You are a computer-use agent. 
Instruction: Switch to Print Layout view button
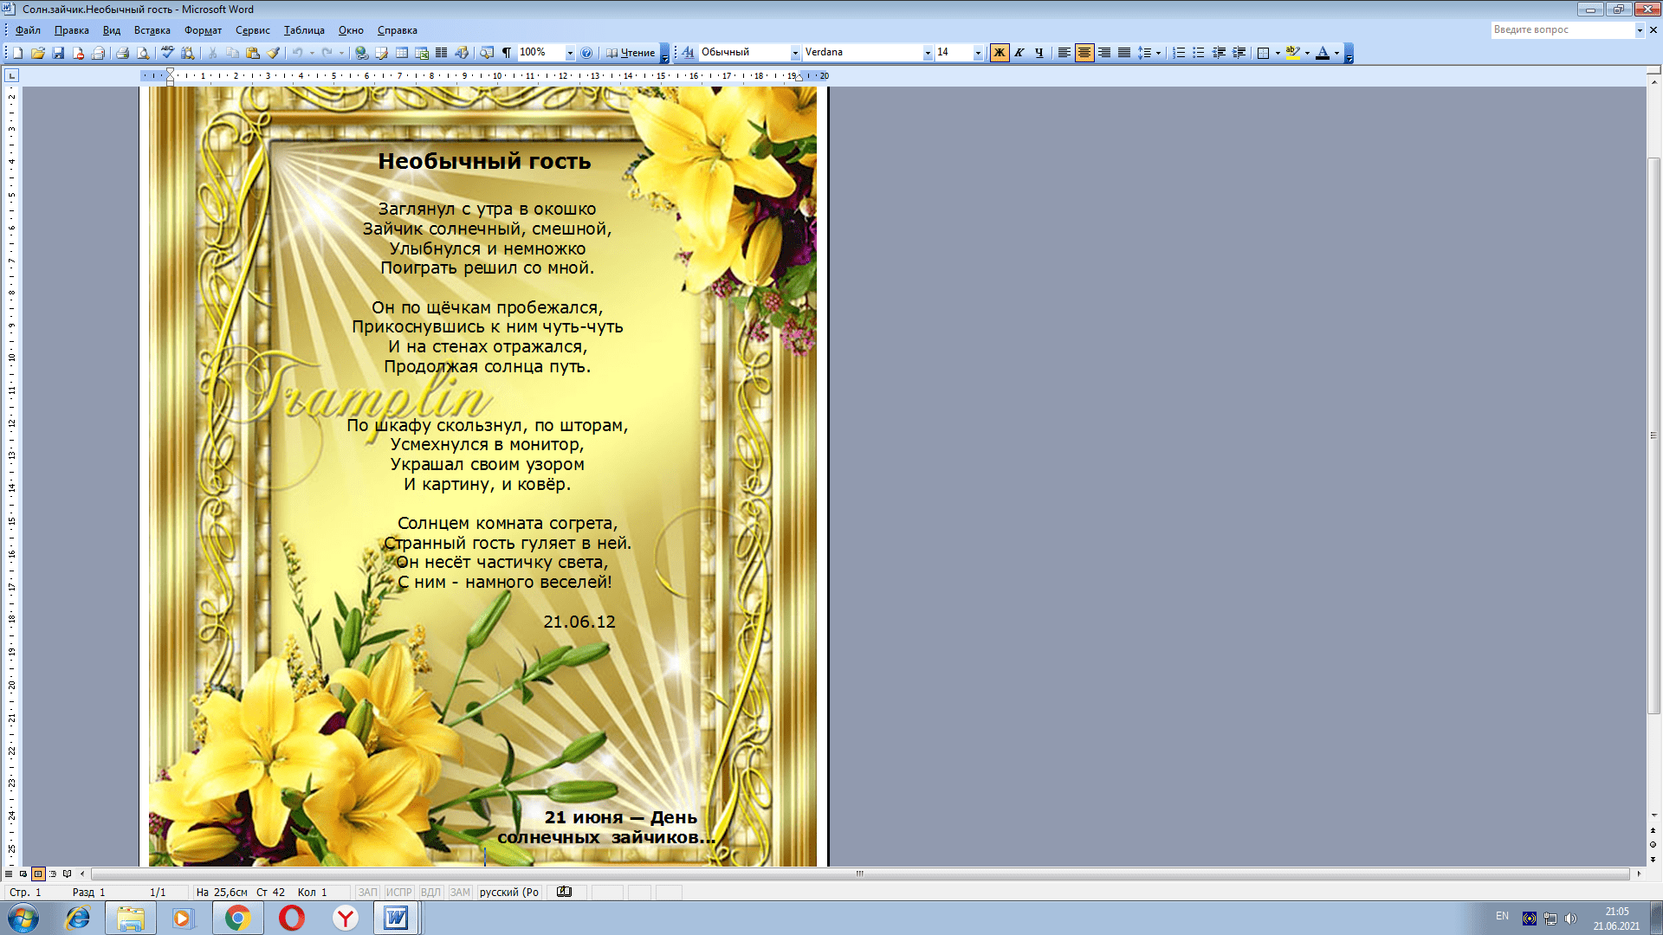point(38,874)
